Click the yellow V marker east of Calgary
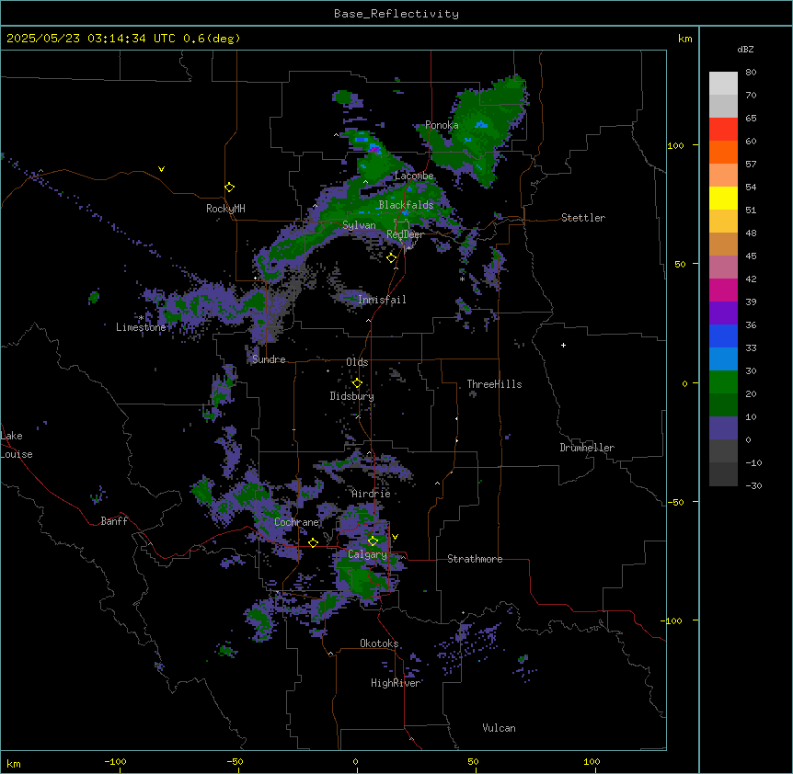Image resolution: width=793 pixels, height=774 pixels. pos(395,537)
